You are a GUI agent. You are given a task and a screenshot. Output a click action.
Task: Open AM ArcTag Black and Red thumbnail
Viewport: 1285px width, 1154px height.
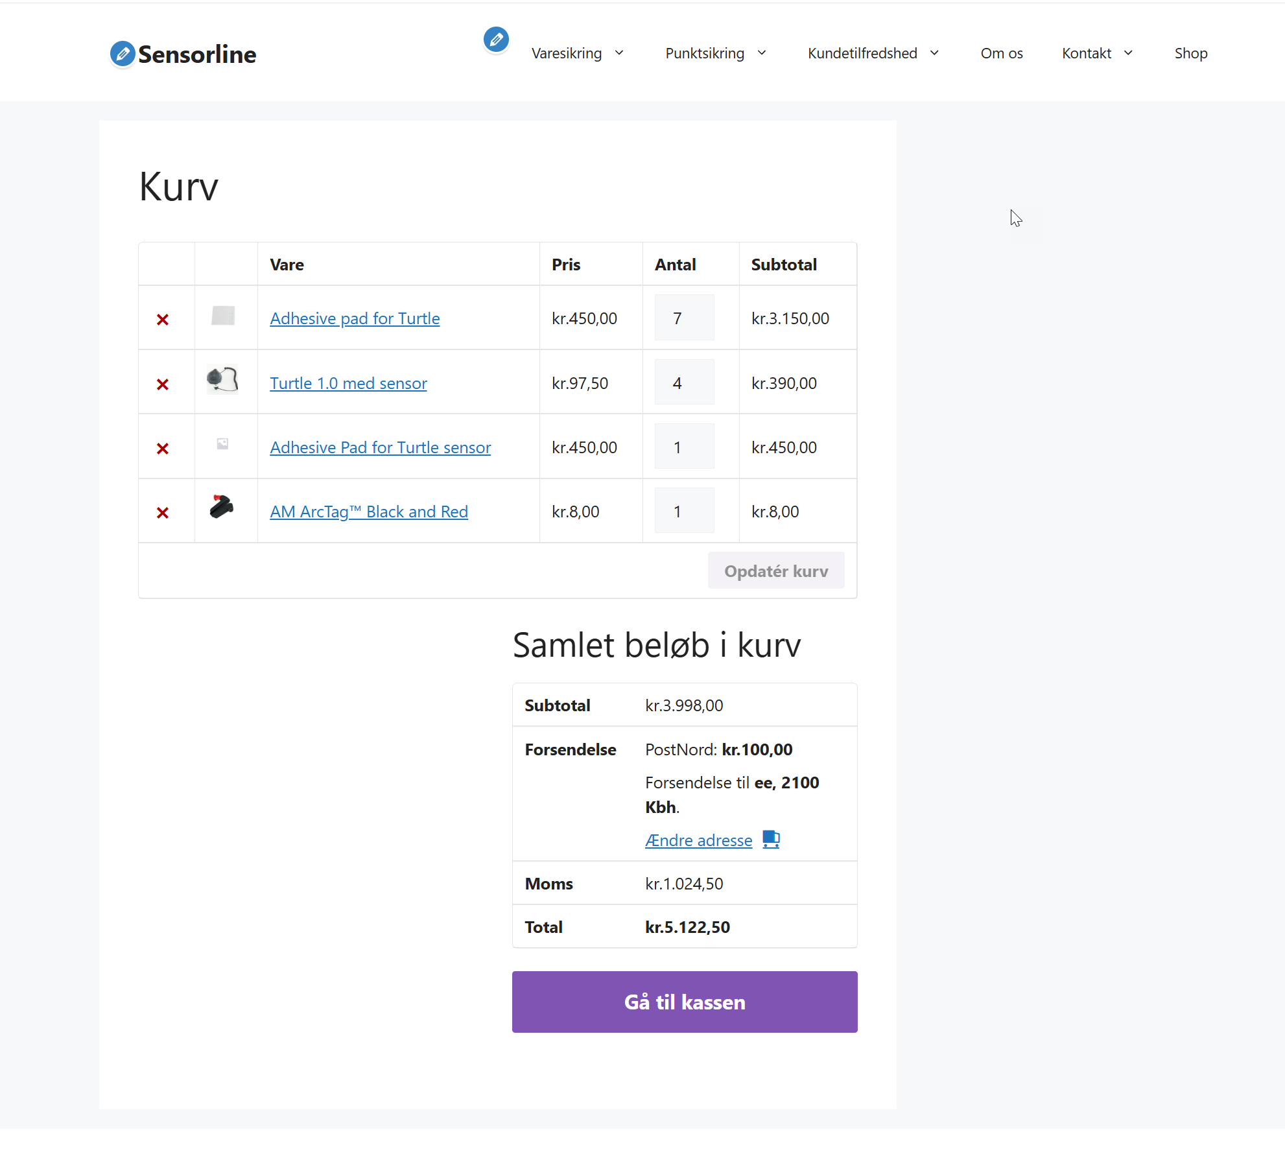(222, 507)
